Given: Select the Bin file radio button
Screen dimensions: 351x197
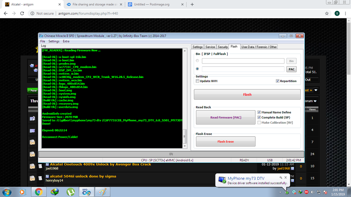Looking at the screenshot, I should tap(197, 61).
